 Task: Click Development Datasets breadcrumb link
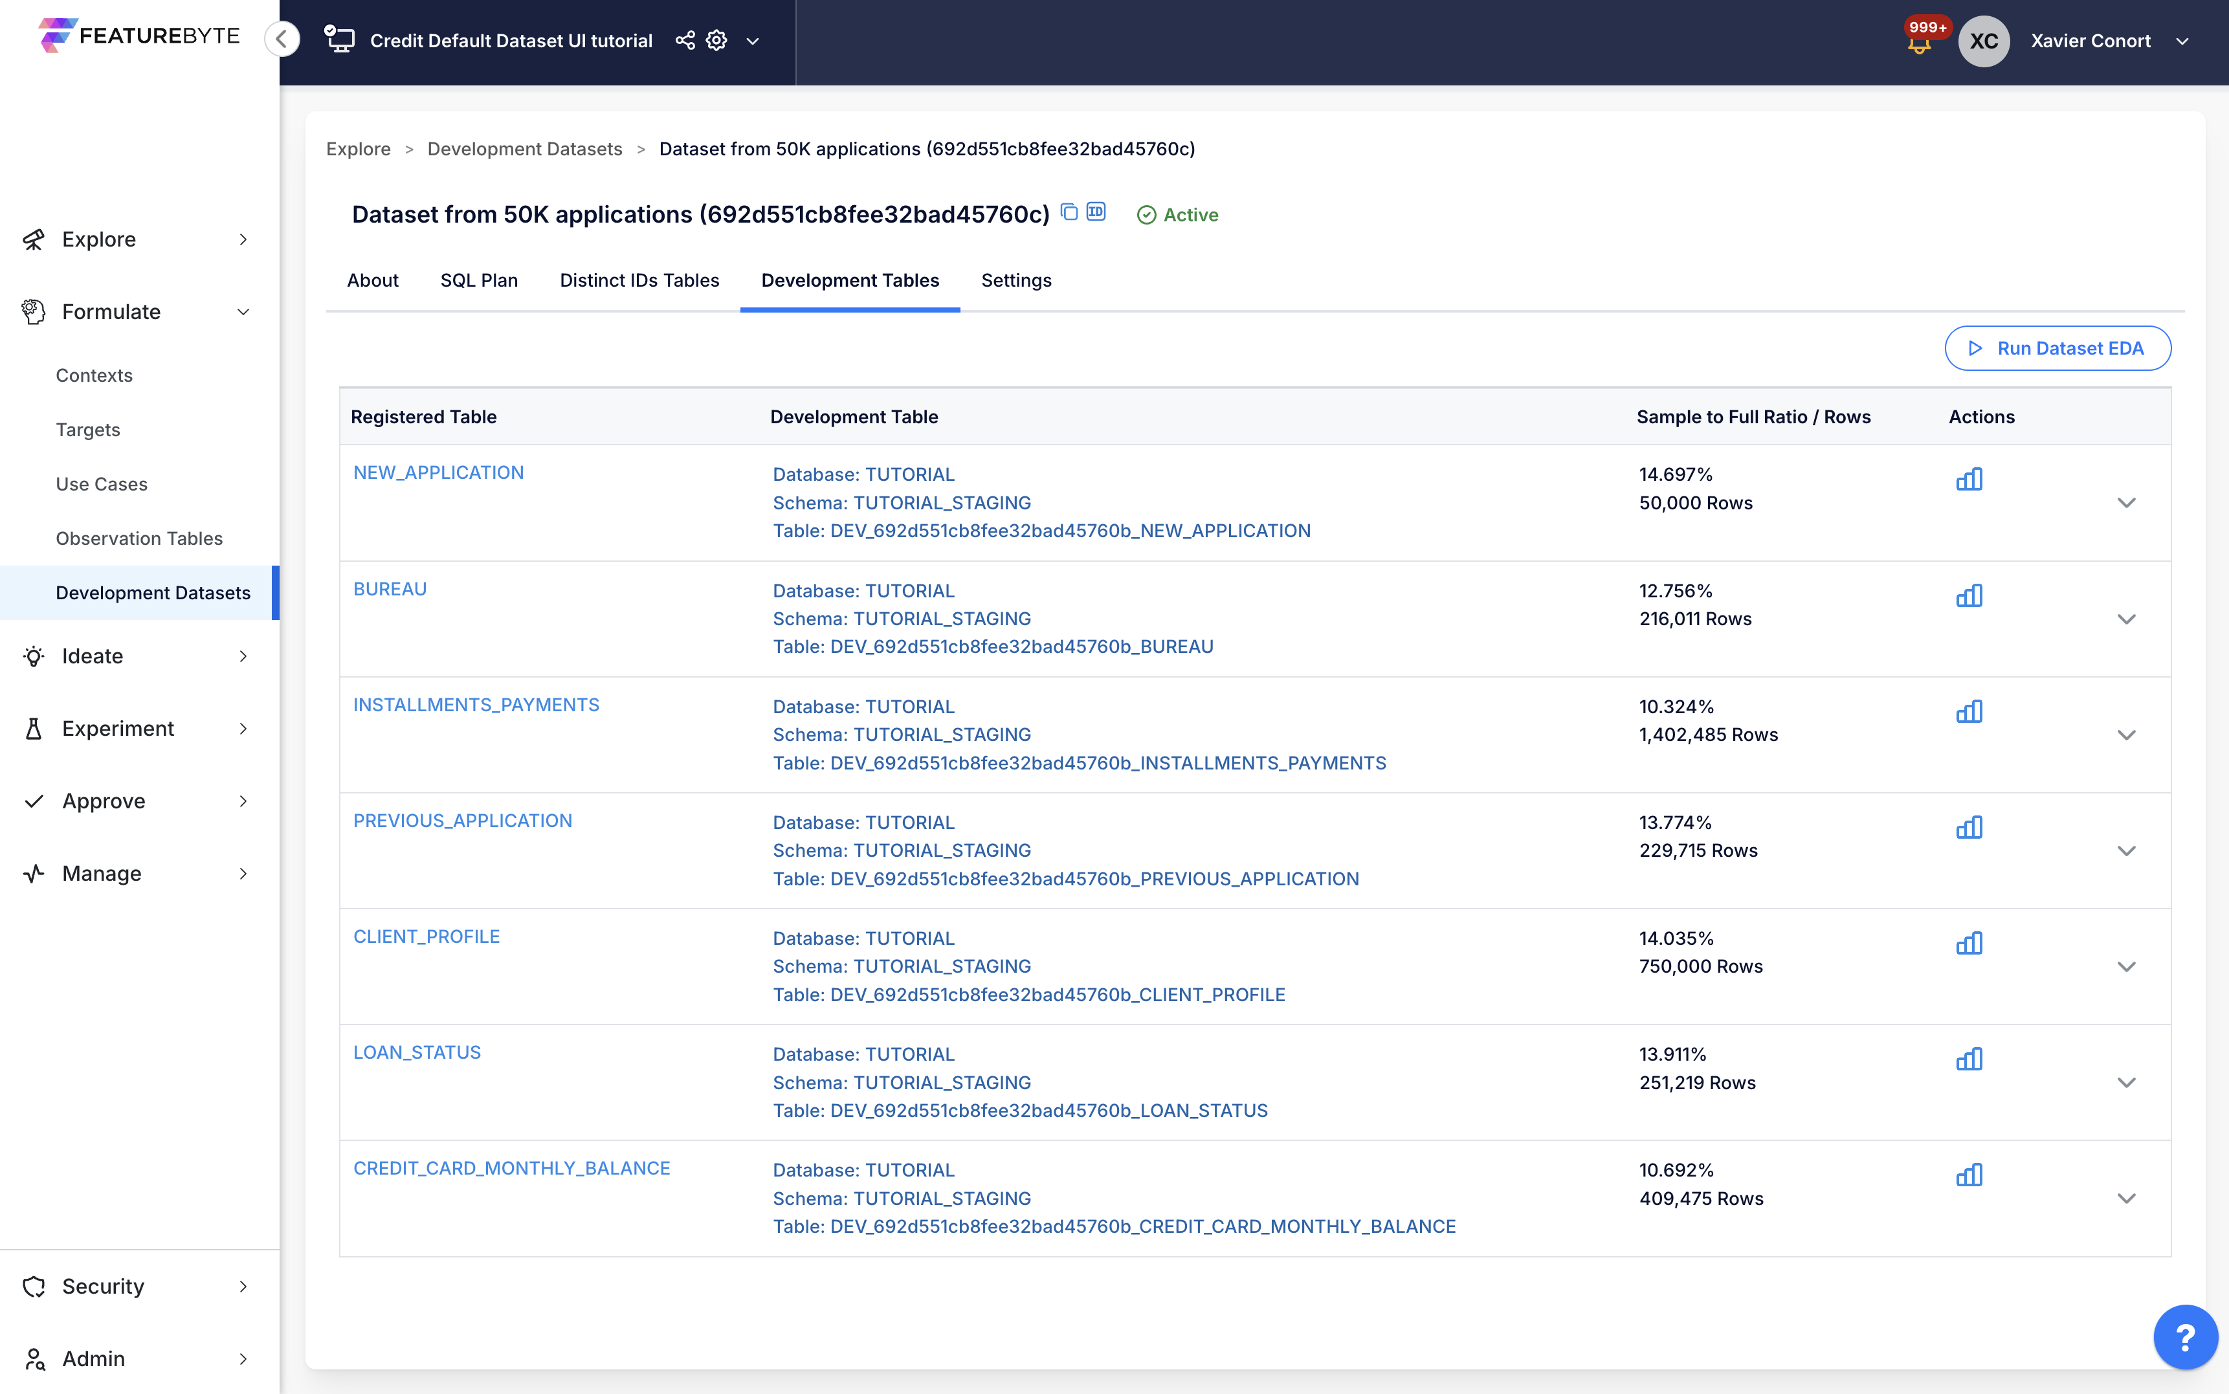[x=524, y=149]
